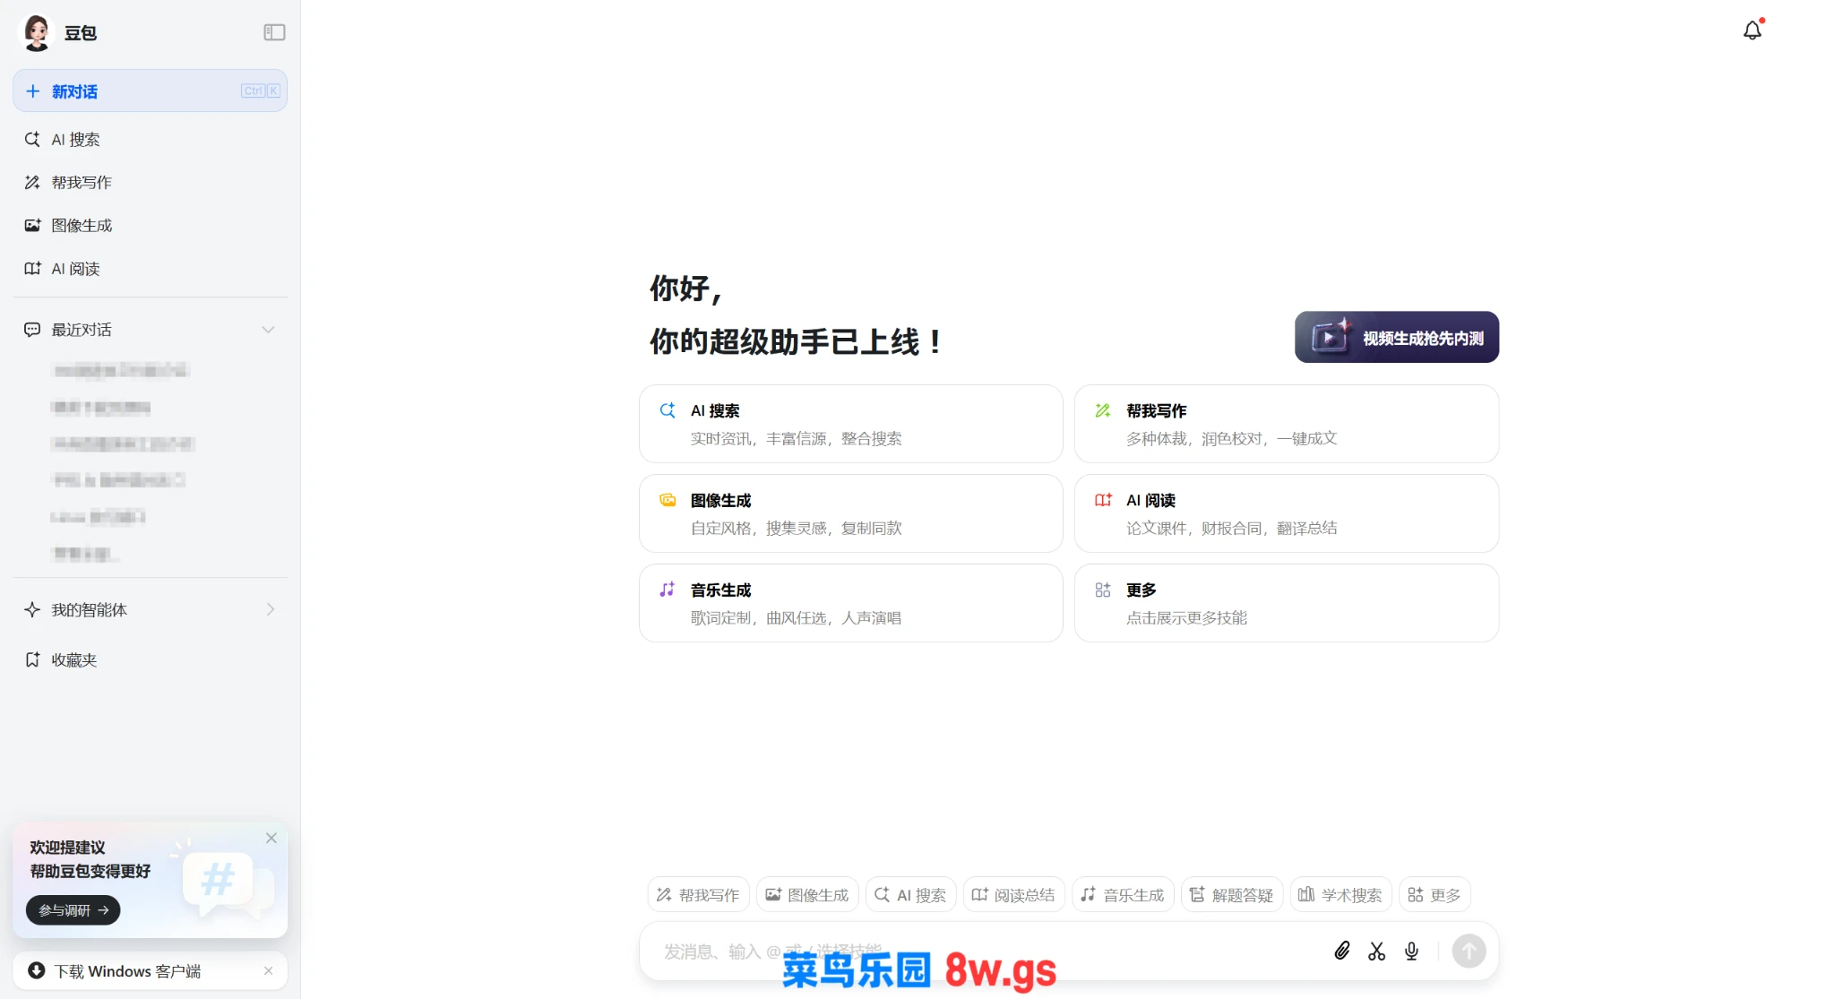Open the 音乐生成 skill card

[x=850, y=603]
